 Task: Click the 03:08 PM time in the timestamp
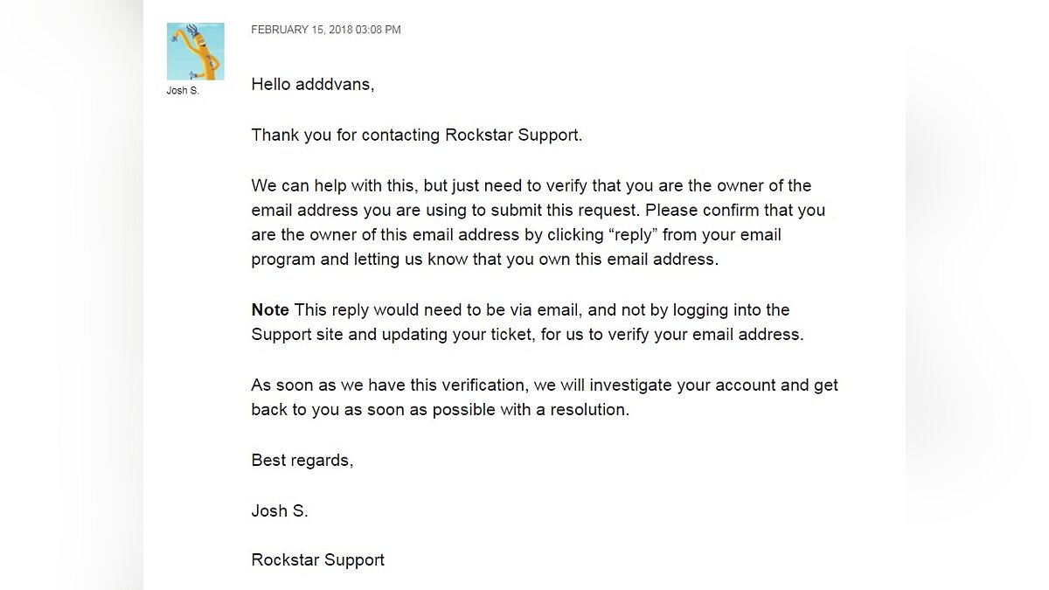pyautogui.click(x=382, y=30)
